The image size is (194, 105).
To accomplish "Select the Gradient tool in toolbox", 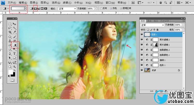I will tap(14, 45).
